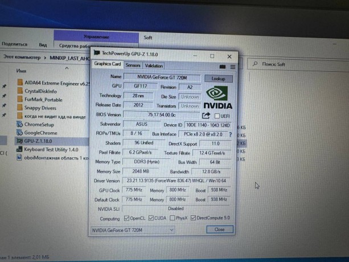Click the Memory Size value 2048 MB
The image size is (349, 262).
[141, 171]
